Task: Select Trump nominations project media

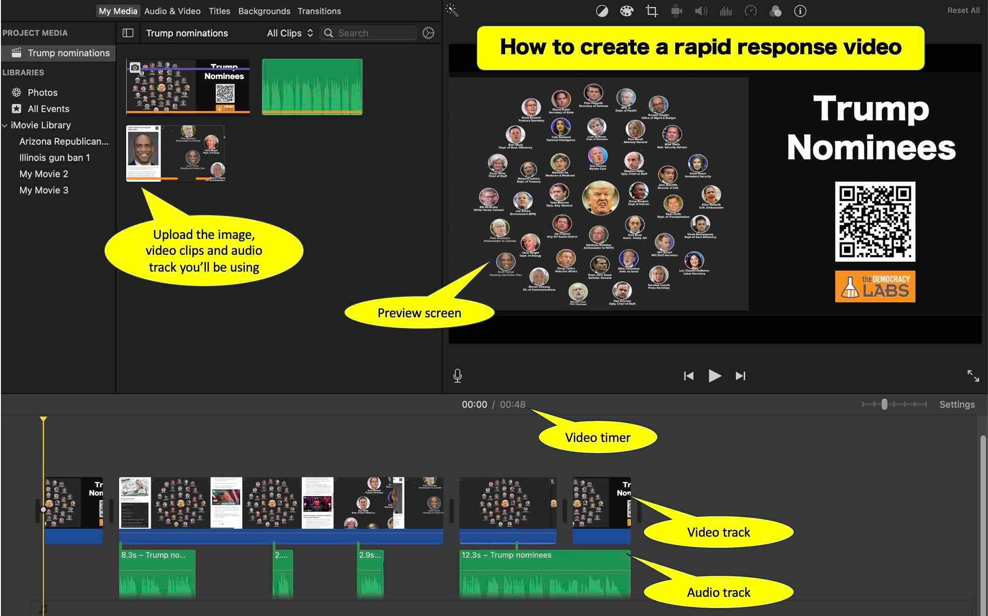Action: 59,53
